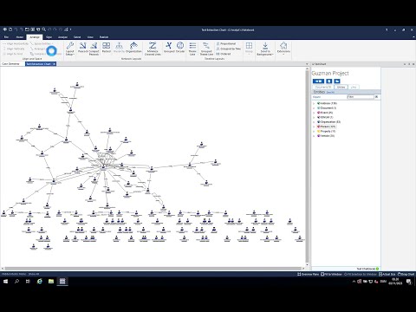Select the Proportional timeline layout
This screenshot has height=312, width=416.
click(x=226, y=43)
